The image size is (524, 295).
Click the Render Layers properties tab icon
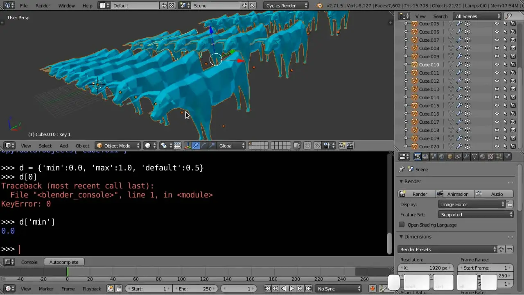(x=425, y=157)
